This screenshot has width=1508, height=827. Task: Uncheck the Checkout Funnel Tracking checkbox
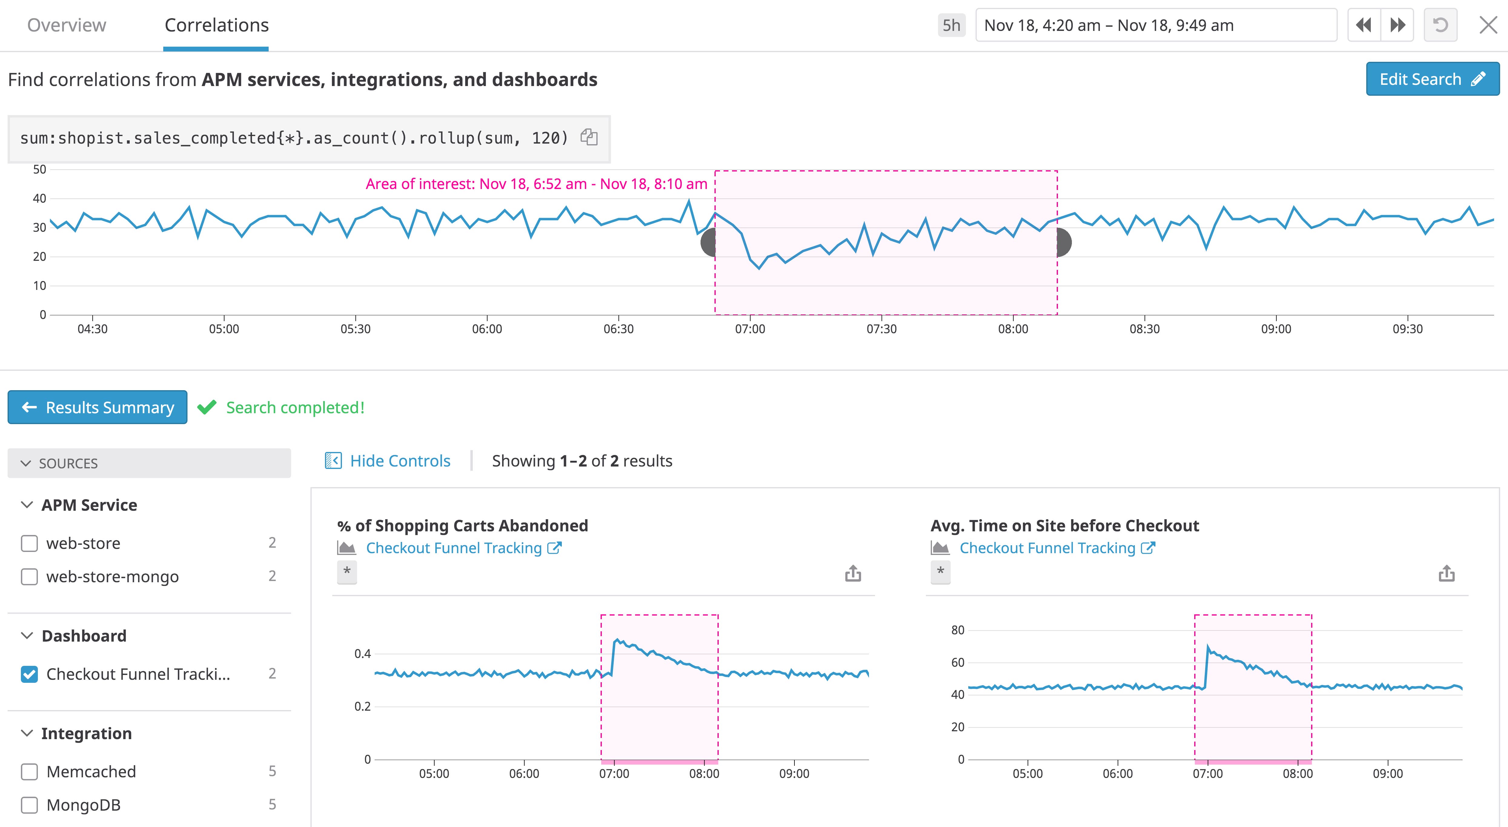point(29,674)
